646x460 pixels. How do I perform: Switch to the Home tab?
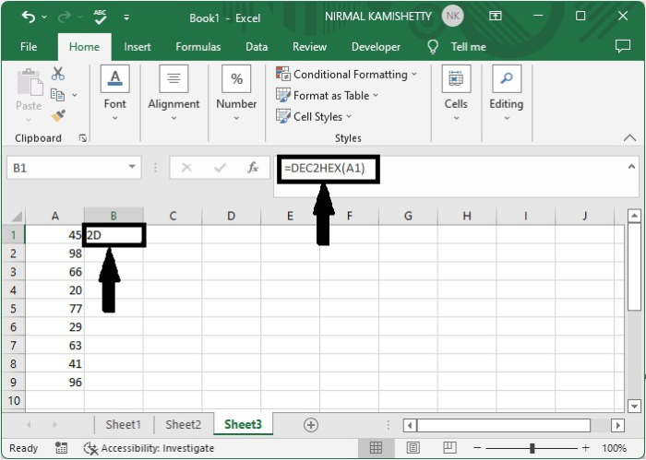click(x=85, y=47)
